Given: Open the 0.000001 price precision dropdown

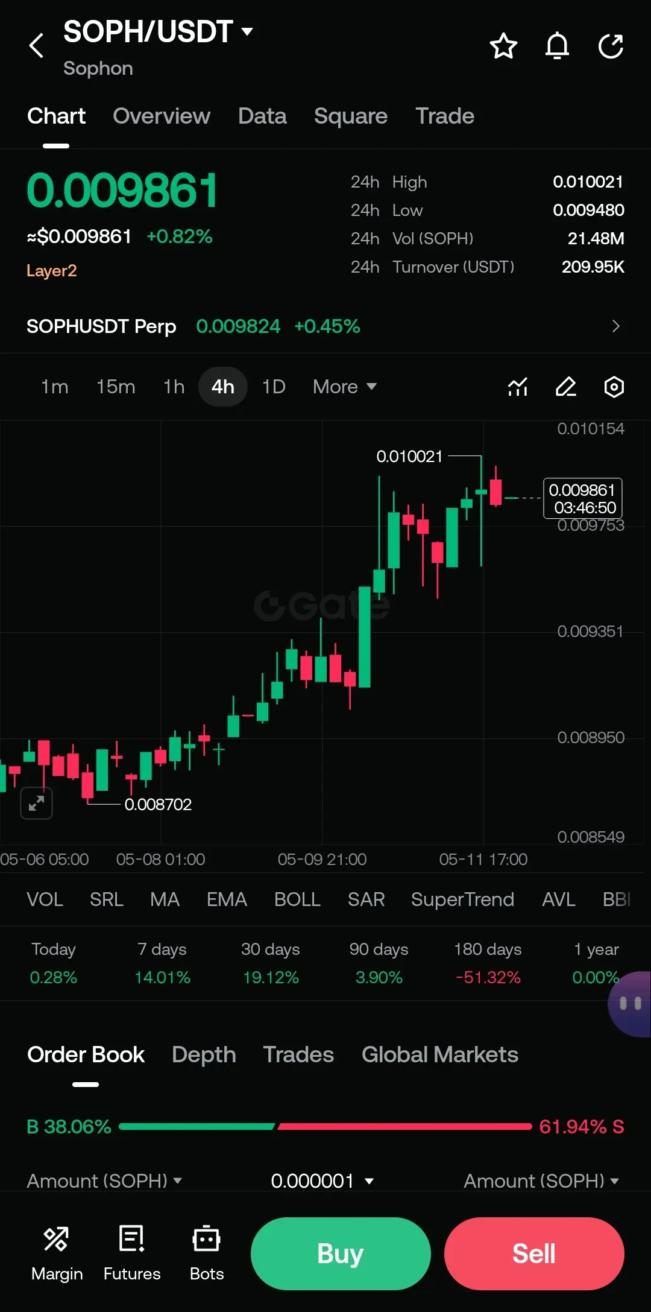Looking at the screenshot, I should point(322,1180).
